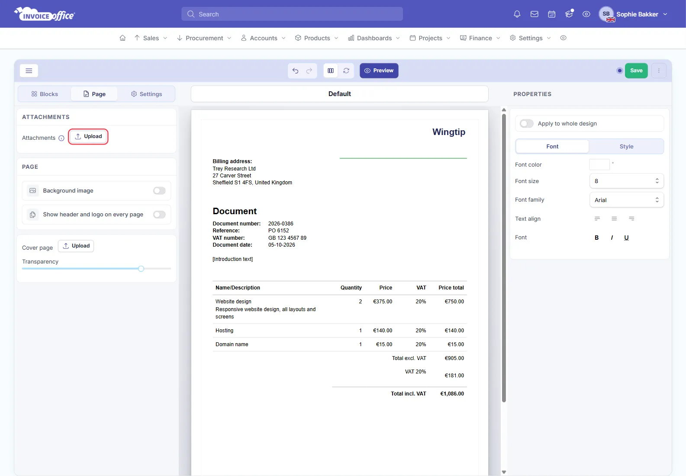The image size is (686, 476).
Task: Expand the Sales menu
Action: (151, 38)
